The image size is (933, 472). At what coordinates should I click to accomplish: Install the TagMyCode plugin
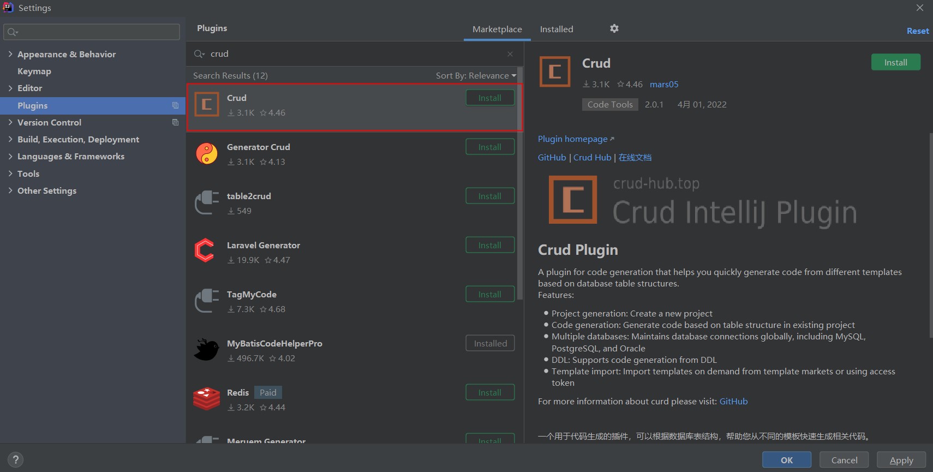point(490,294)
